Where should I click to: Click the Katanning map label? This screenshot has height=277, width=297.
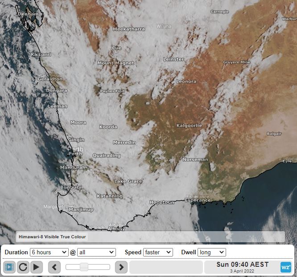tap(110, 196)
